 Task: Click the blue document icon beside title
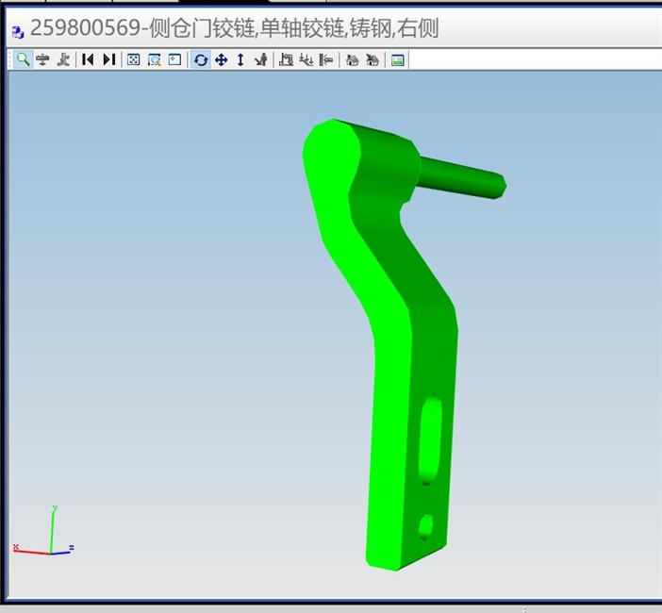18,32
